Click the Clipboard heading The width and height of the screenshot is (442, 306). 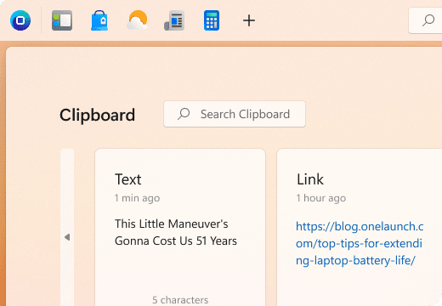pyautogui.click(x=97, y=115)
